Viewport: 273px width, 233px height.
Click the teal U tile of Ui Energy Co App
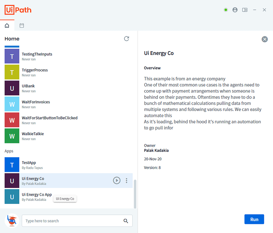[x=12, y=197]
